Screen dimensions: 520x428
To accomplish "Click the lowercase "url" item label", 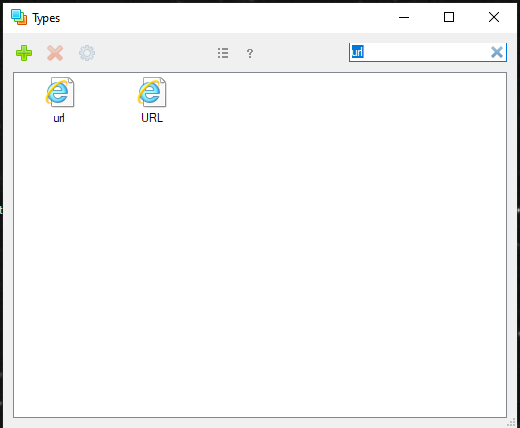I will (59, 118).
